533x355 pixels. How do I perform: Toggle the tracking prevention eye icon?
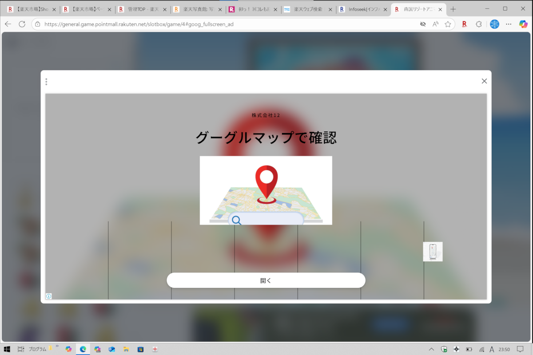coord(423,24)
